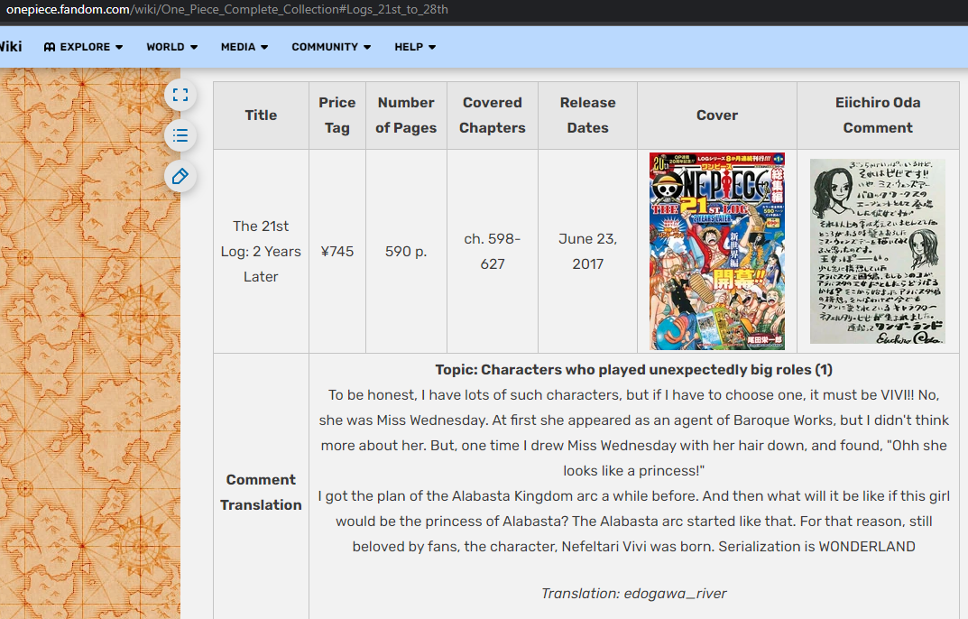Click the Covered Chapters header
Image resolution: width=968 pixels, height=619 pixels.
492,115
